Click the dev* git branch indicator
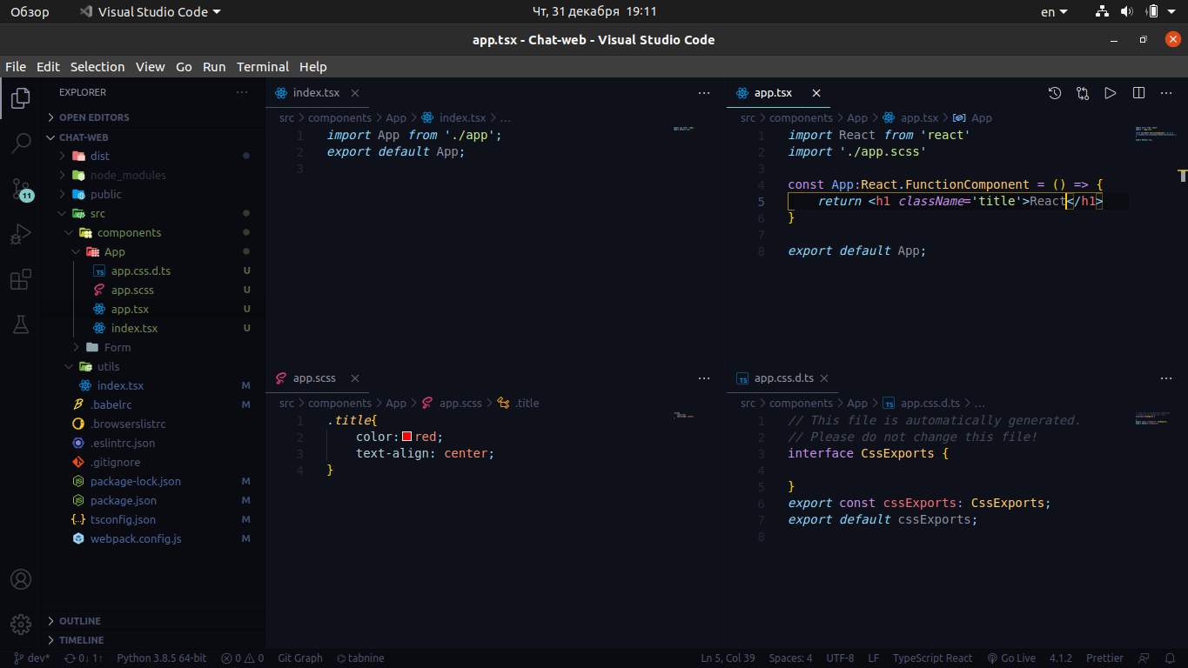Screen dimensions: 1188x668 tap(32, 658)
